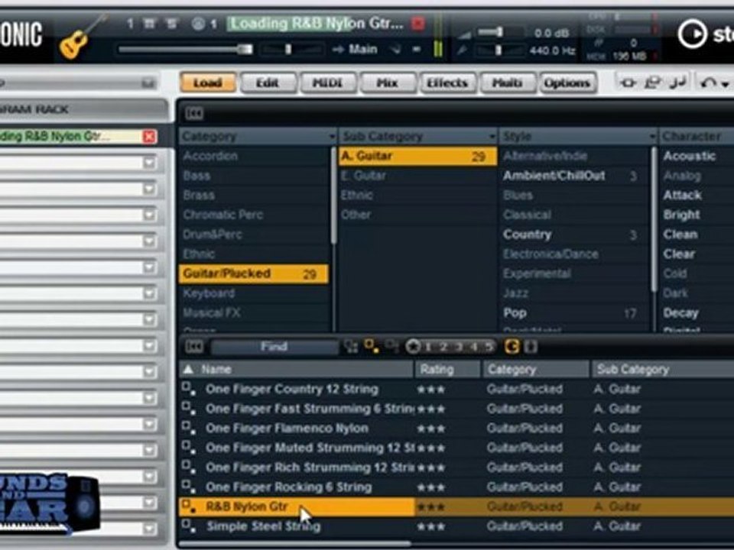This screenshot has width=734, height=550.
Task: Remove program from rack slot 1 via red X
Action: click(x=149, y=137)
